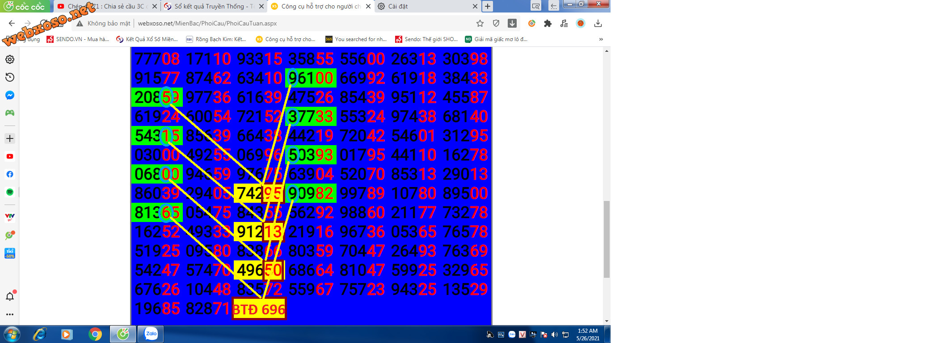
Task: Click the page vertical scrollbar thumb
Action: point(607,239)
